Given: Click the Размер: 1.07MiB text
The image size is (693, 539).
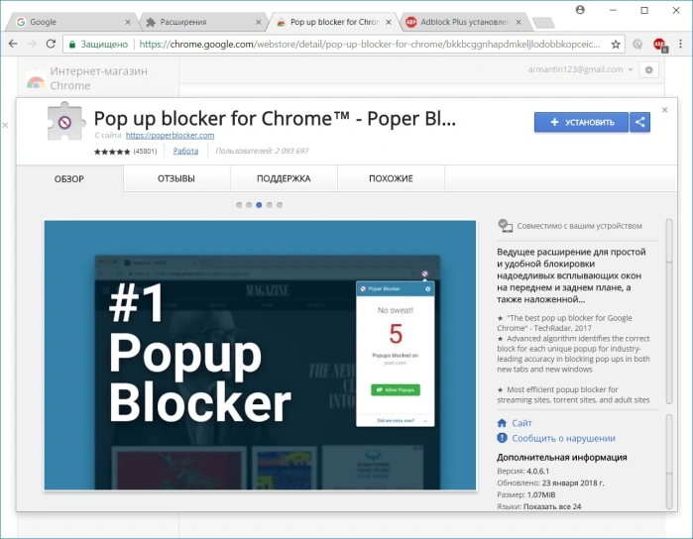Looking at the screenshot, I should pos(525,494).
